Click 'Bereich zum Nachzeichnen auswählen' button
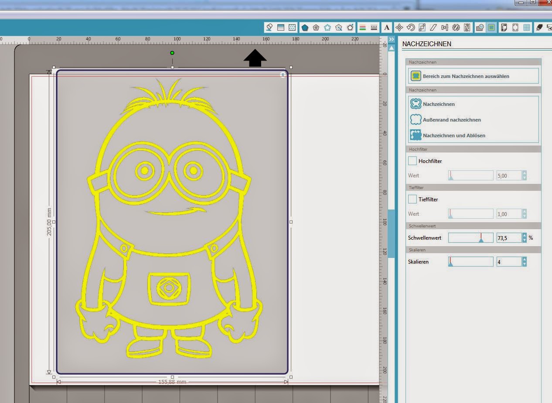This screenshot has height=403, width=552. 473,76
